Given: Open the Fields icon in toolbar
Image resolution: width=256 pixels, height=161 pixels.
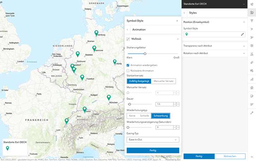Looking at the screenshot, I should pyautogui.click(x=252, y=54).
